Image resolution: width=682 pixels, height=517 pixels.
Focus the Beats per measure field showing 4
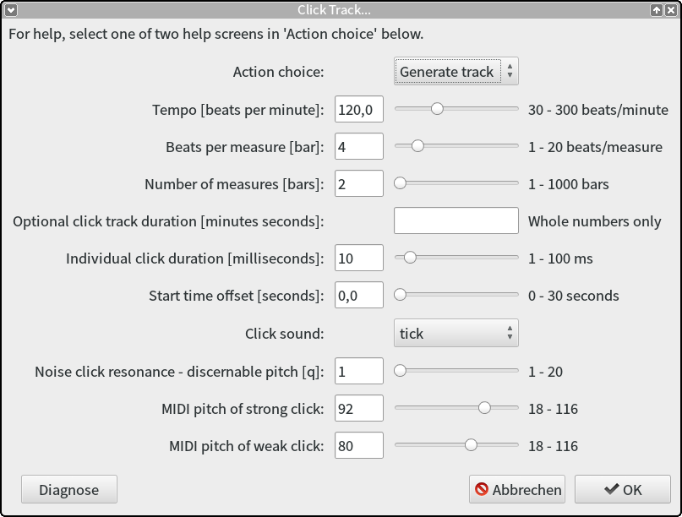[359, 146]
